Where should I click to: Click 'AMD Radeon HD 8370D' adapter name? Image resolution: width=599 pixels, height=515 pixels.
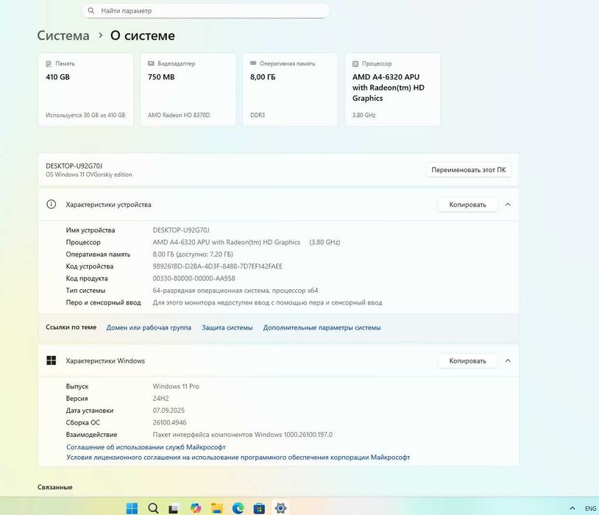click(179, 115)
